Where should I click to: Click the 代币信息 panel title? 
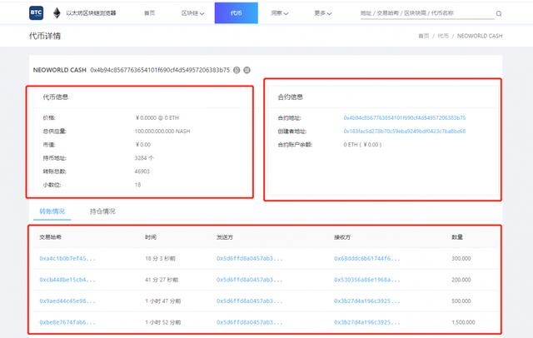(56, 97)
